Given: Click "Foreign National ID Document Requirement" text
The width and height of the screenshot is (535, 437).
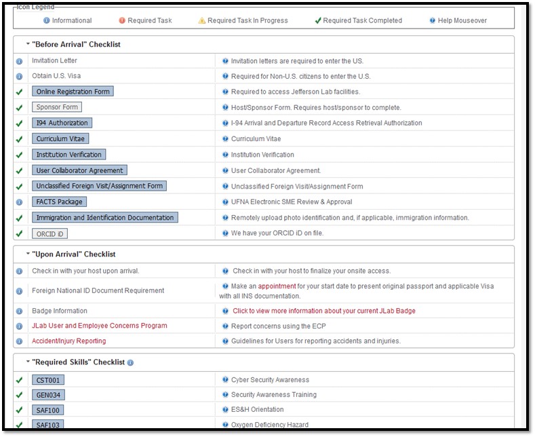Looking at the screenshot, I should click(98, 290).
